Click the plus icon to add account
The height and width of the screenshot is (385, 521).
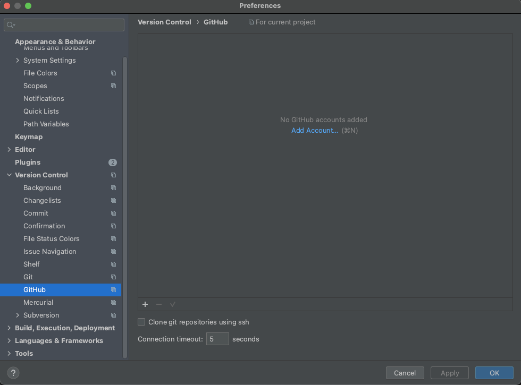tap(145, 304)
